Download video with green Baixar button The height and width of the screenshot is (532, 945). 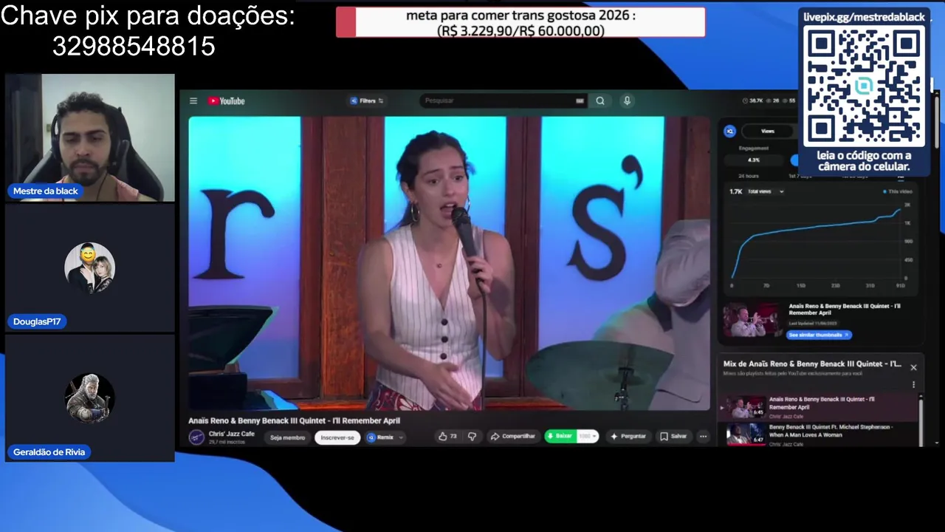tap(560, 437)
